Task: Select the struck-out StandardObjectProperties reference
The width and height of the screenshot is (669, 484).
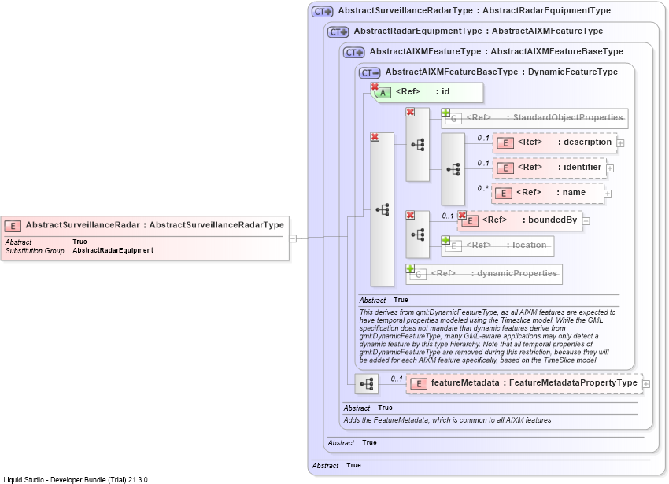Action: pyautogui.click(x=545, y=117)
